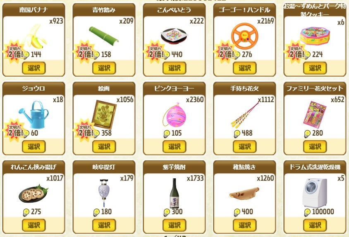Click the orange ゴーゴー！ハンドル steering wheel icon
349x237 pixels.
tap(245, 36)
